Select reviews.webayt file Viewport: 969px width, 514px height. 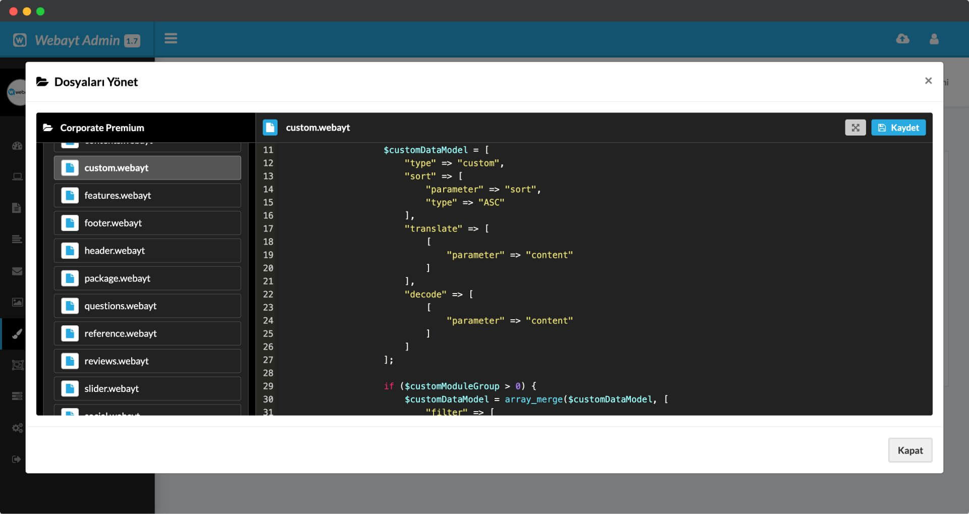(x=147, y=361)
